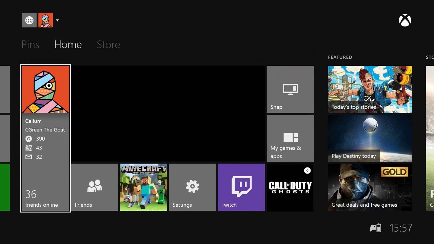The image size is (434, 244).
Task: Select the black video preview area
Action: coord(168,114)
